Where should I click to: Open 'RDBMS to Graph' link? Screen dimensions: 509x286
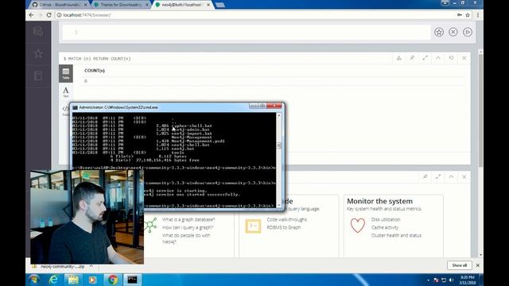point(284,227)
